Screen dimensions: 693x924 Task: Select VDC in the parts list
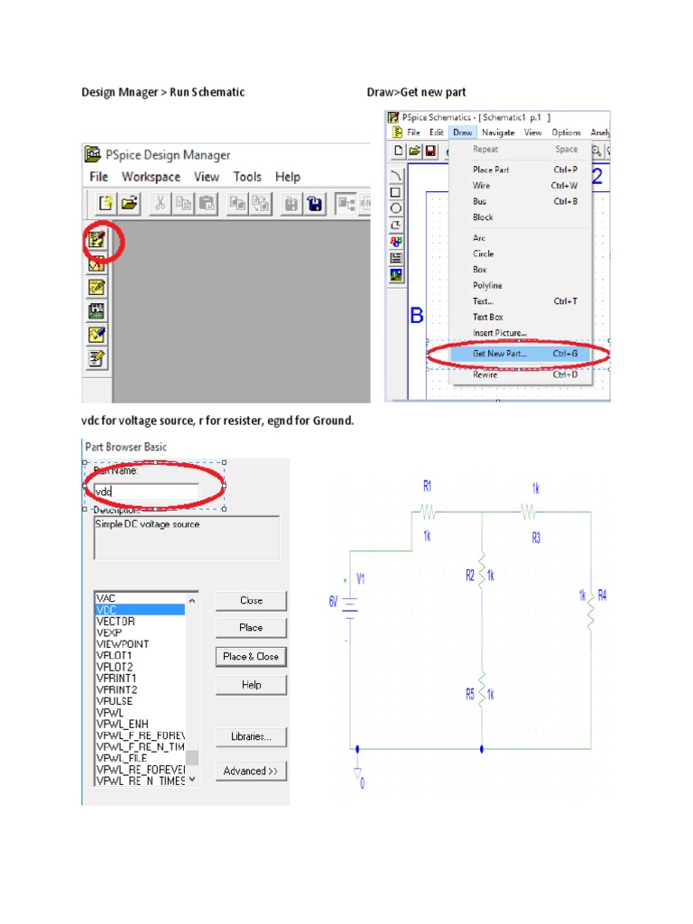pyautogui.click(x=140, y=610)
